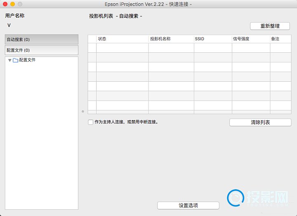This screenshot has height=216, width=297.
Task: Select the 配置文件 (0) tab
Action: (x=42, y=50)
